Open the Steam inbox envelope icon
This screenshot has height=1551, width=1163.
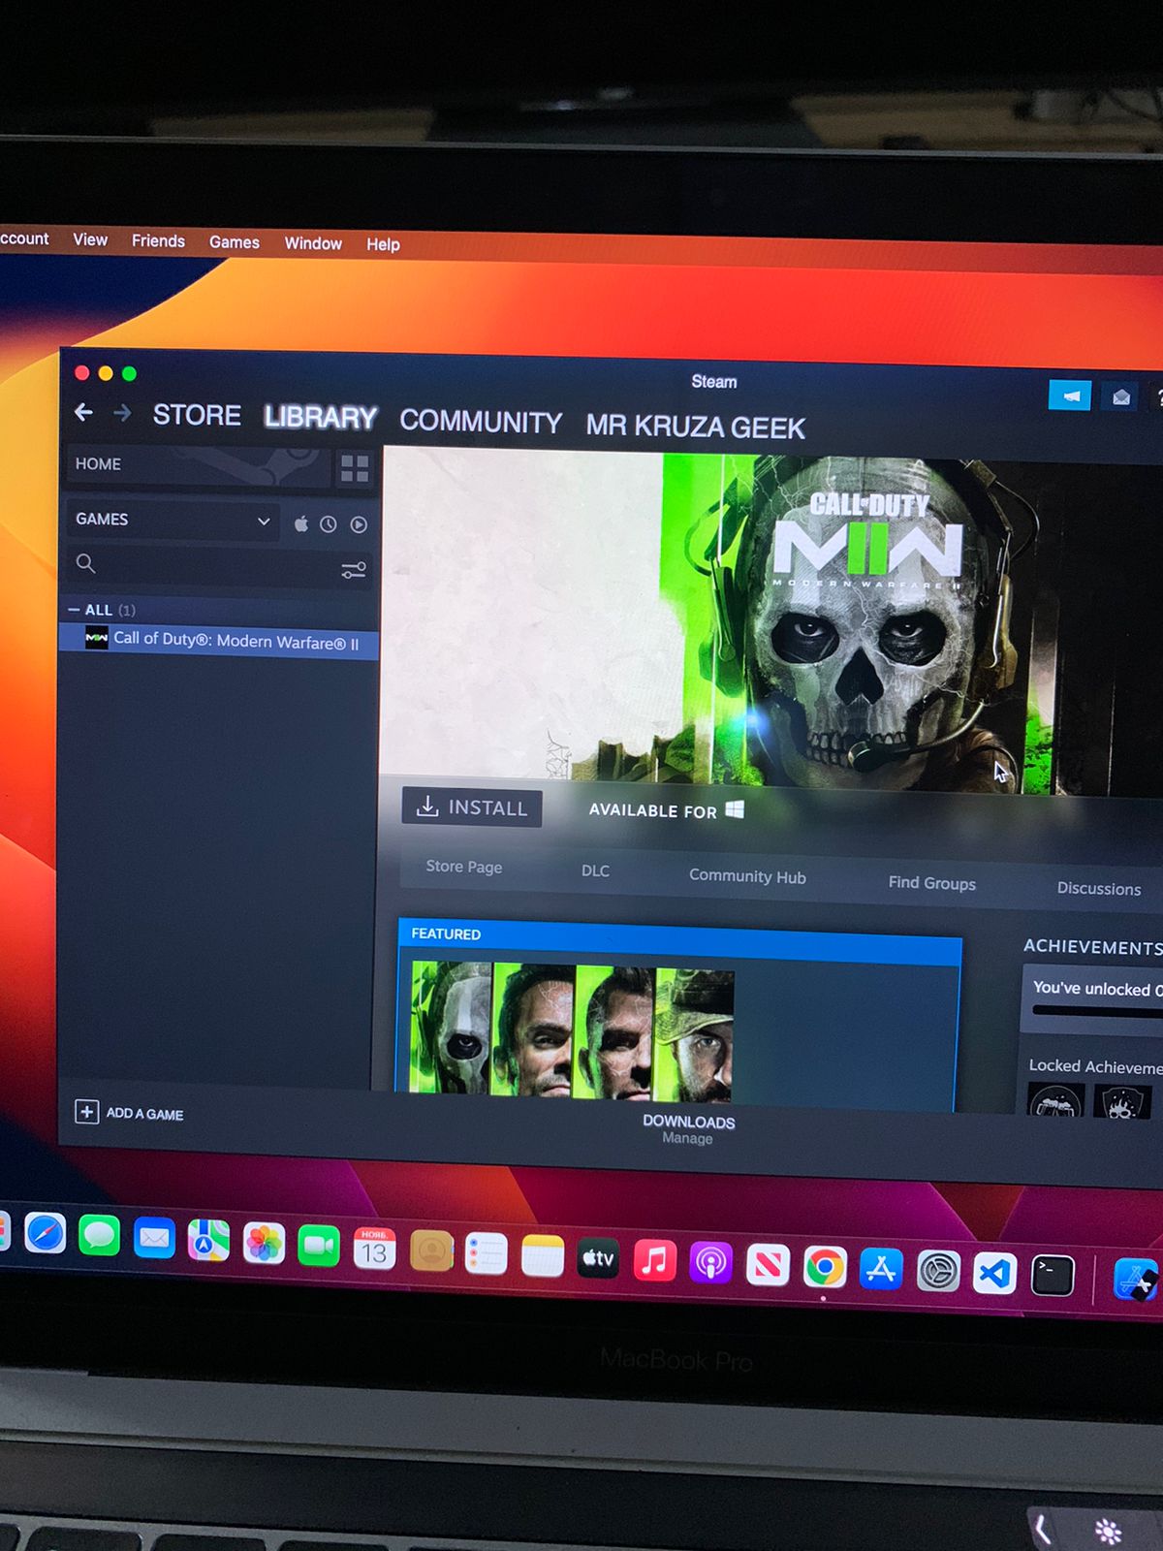[x=1121, y=397]
